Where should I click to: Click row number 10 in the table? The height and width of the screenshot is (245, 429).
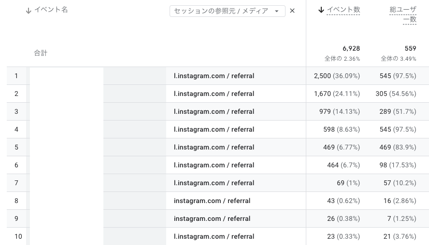point(18,236)
